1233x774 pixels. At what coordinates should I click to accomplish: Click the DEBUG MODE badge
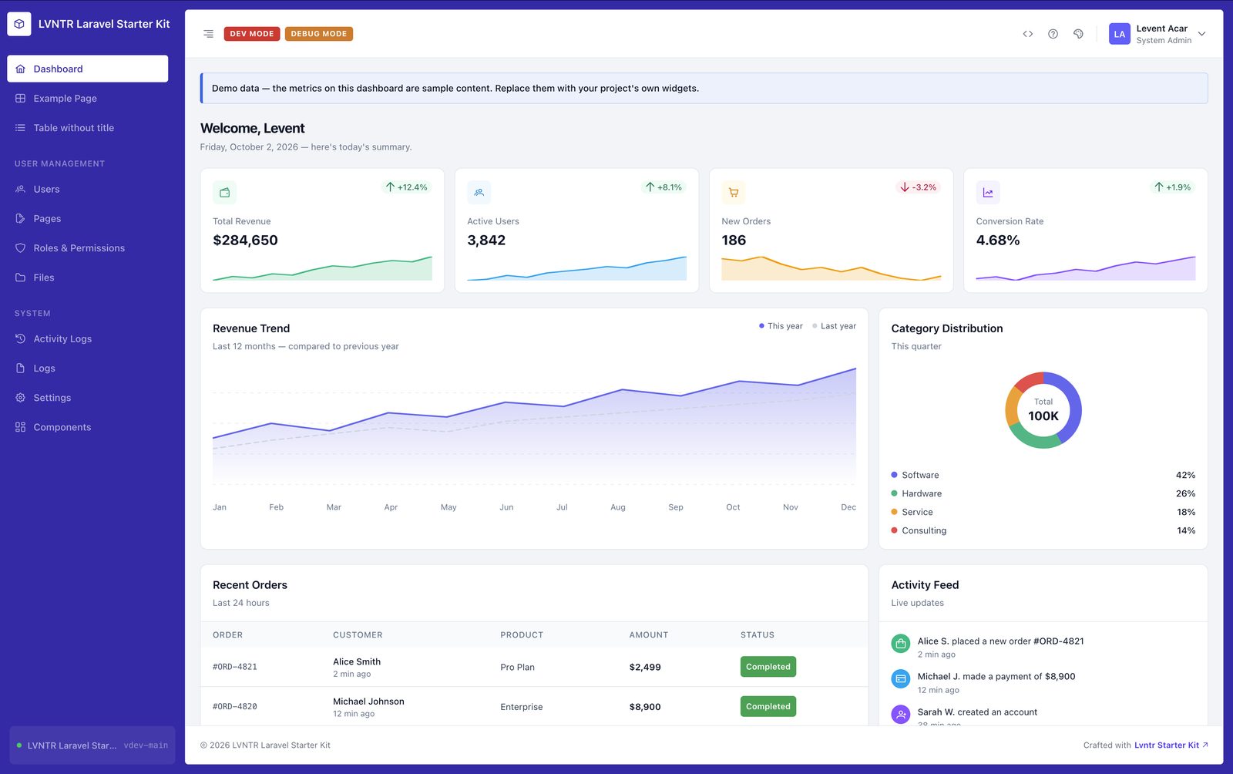click(x=319, y=34)
